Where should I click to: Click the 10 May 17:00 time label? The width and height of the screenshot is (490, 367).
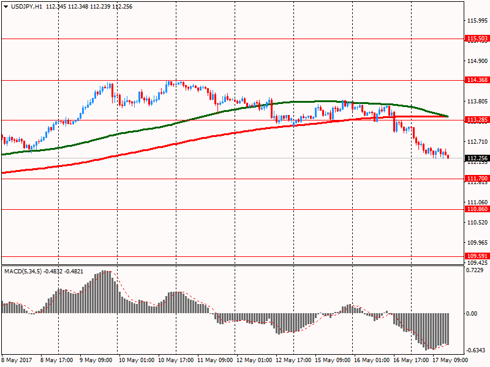point(176,360)
